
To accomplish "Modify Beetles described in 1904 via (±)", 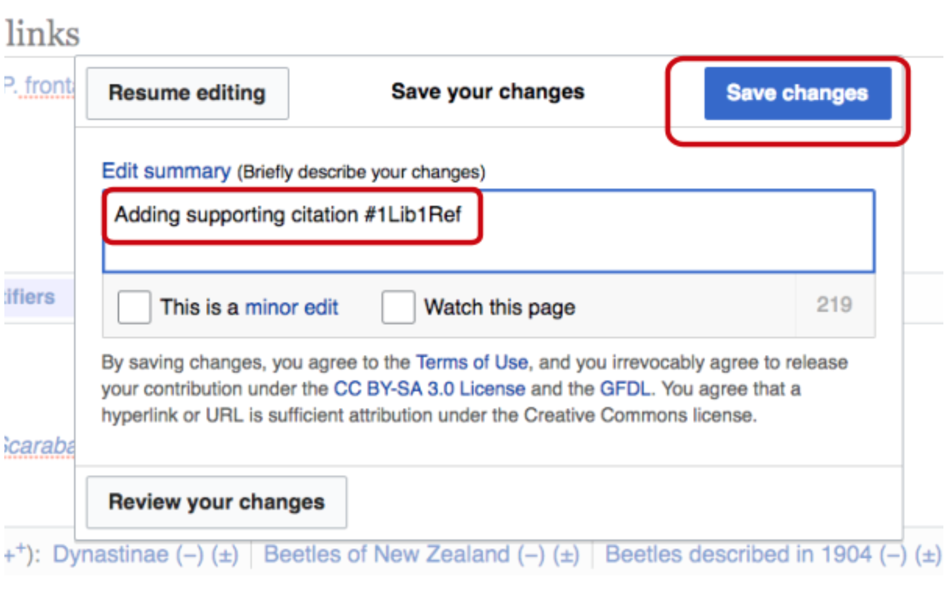I will [x=928, y=554].
